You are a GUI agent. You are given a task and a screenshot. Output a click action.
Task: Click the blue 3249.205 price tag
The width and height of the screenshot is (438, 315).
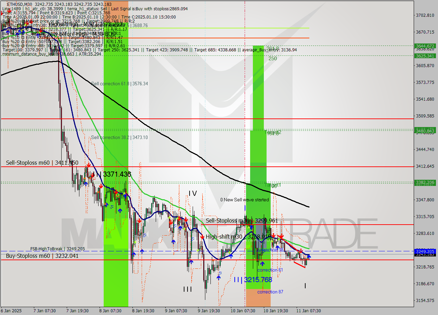[x=425, y=251]
